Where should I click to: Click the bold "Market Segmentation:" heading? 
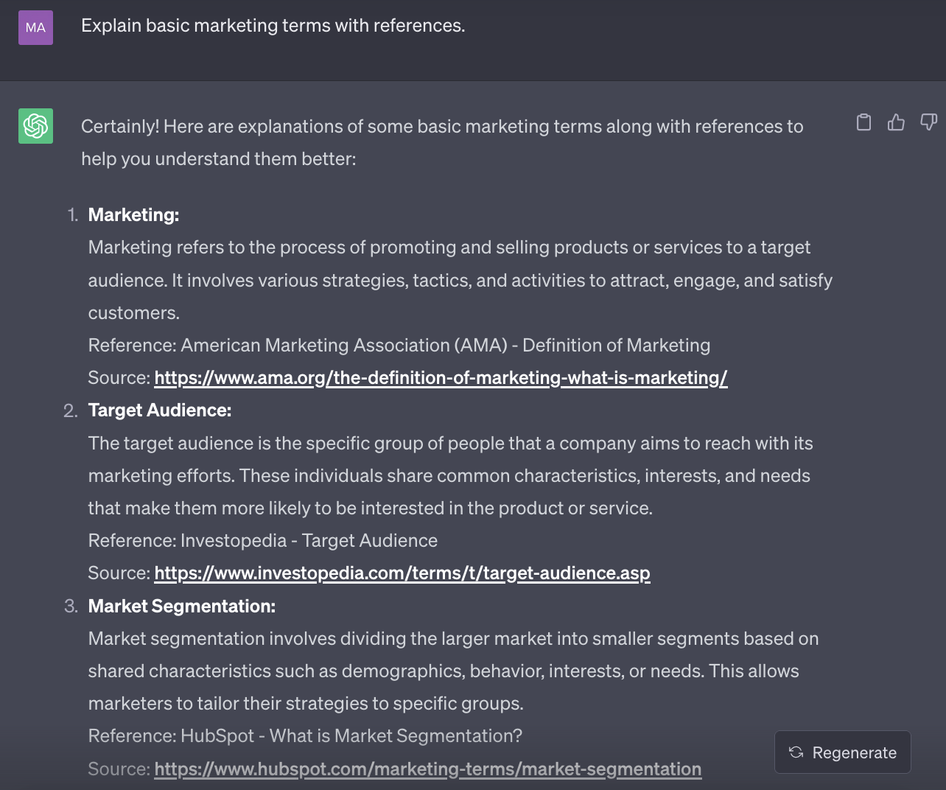point(181,607)
